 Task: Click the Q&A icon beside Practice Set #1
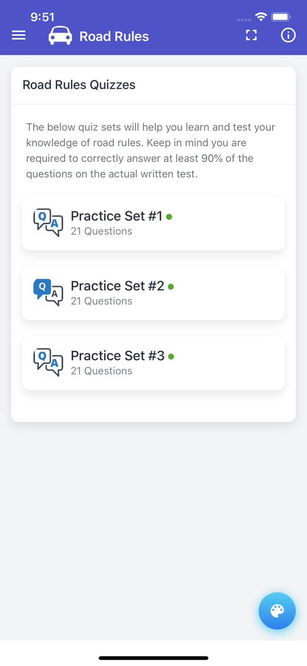click(x=48, y=222)
